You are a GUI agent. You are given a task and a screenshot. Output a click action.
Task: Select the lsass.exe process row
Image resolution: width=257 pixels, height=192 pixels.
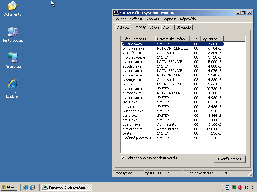coord(173,102)
